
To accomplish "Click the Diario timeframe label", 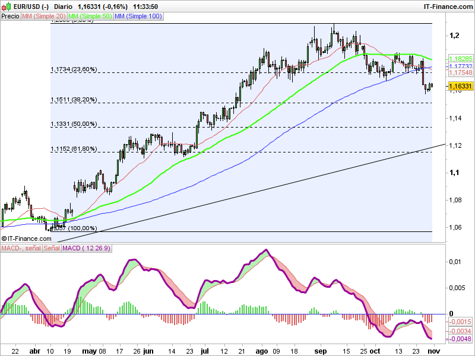I will [x=63, y=7].
